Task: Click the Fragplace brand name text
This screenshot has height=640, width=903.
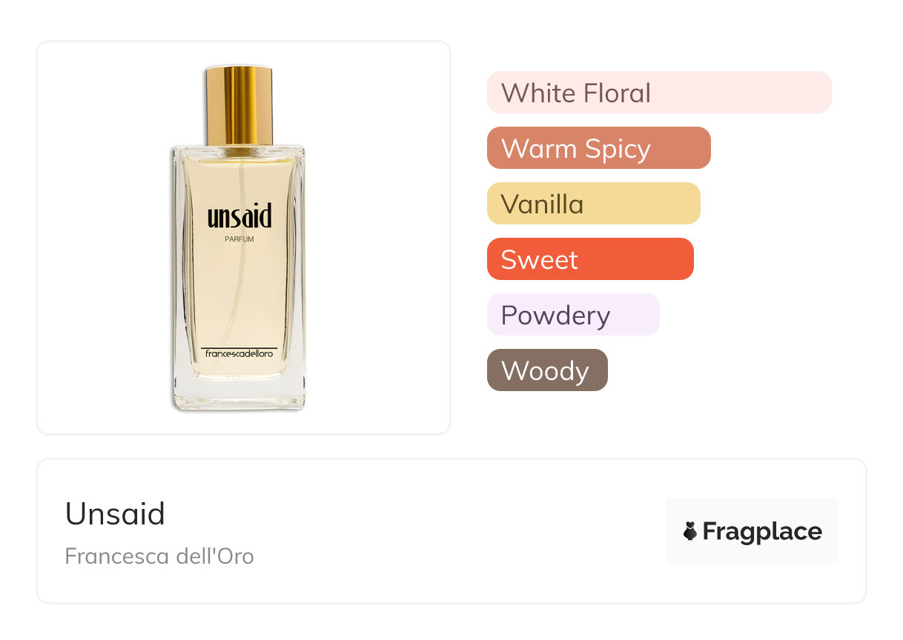Action: tap(762, 531)
